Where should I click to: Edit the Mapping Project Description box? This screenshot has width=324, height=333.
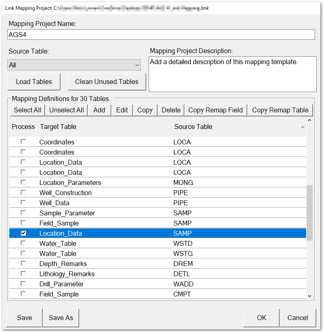(232, 74)
